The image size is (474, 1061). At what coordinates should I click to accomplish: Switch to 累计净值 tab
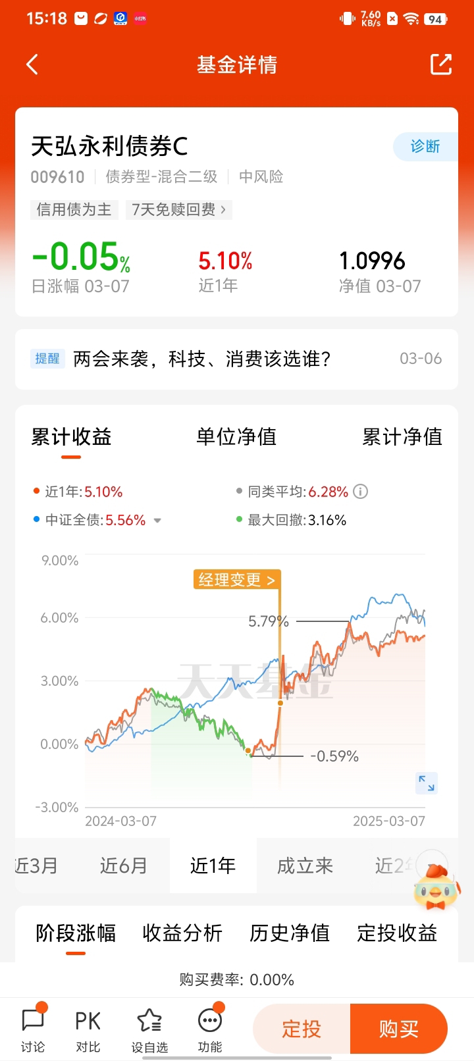click(x=402, y=436)
